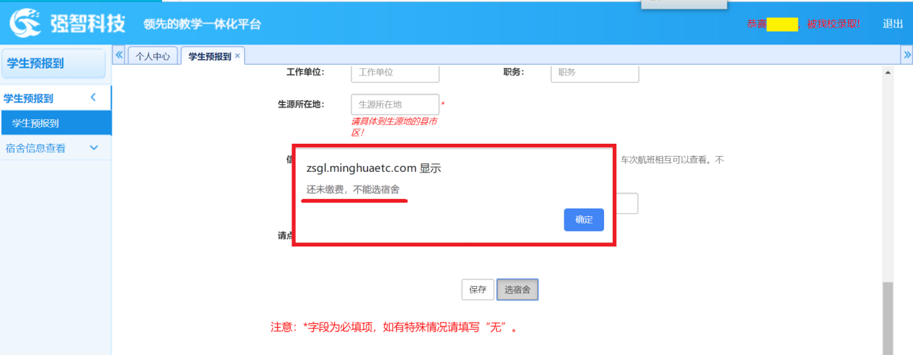
Task: Click the scrollbar up arrow
Action: (887, 73)
